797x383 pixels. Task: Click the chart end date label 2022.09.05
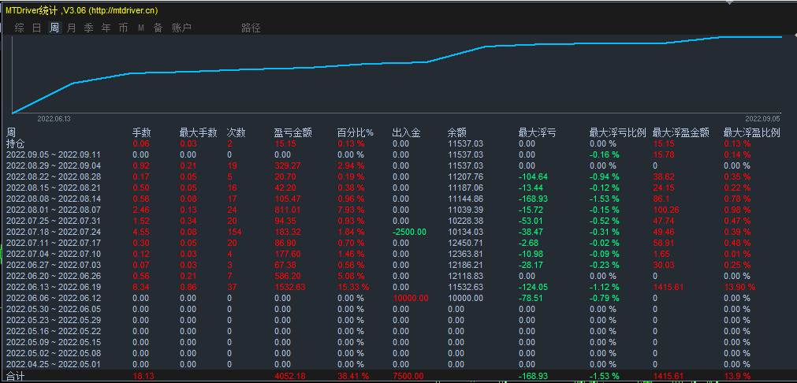(x=762, y=119)
